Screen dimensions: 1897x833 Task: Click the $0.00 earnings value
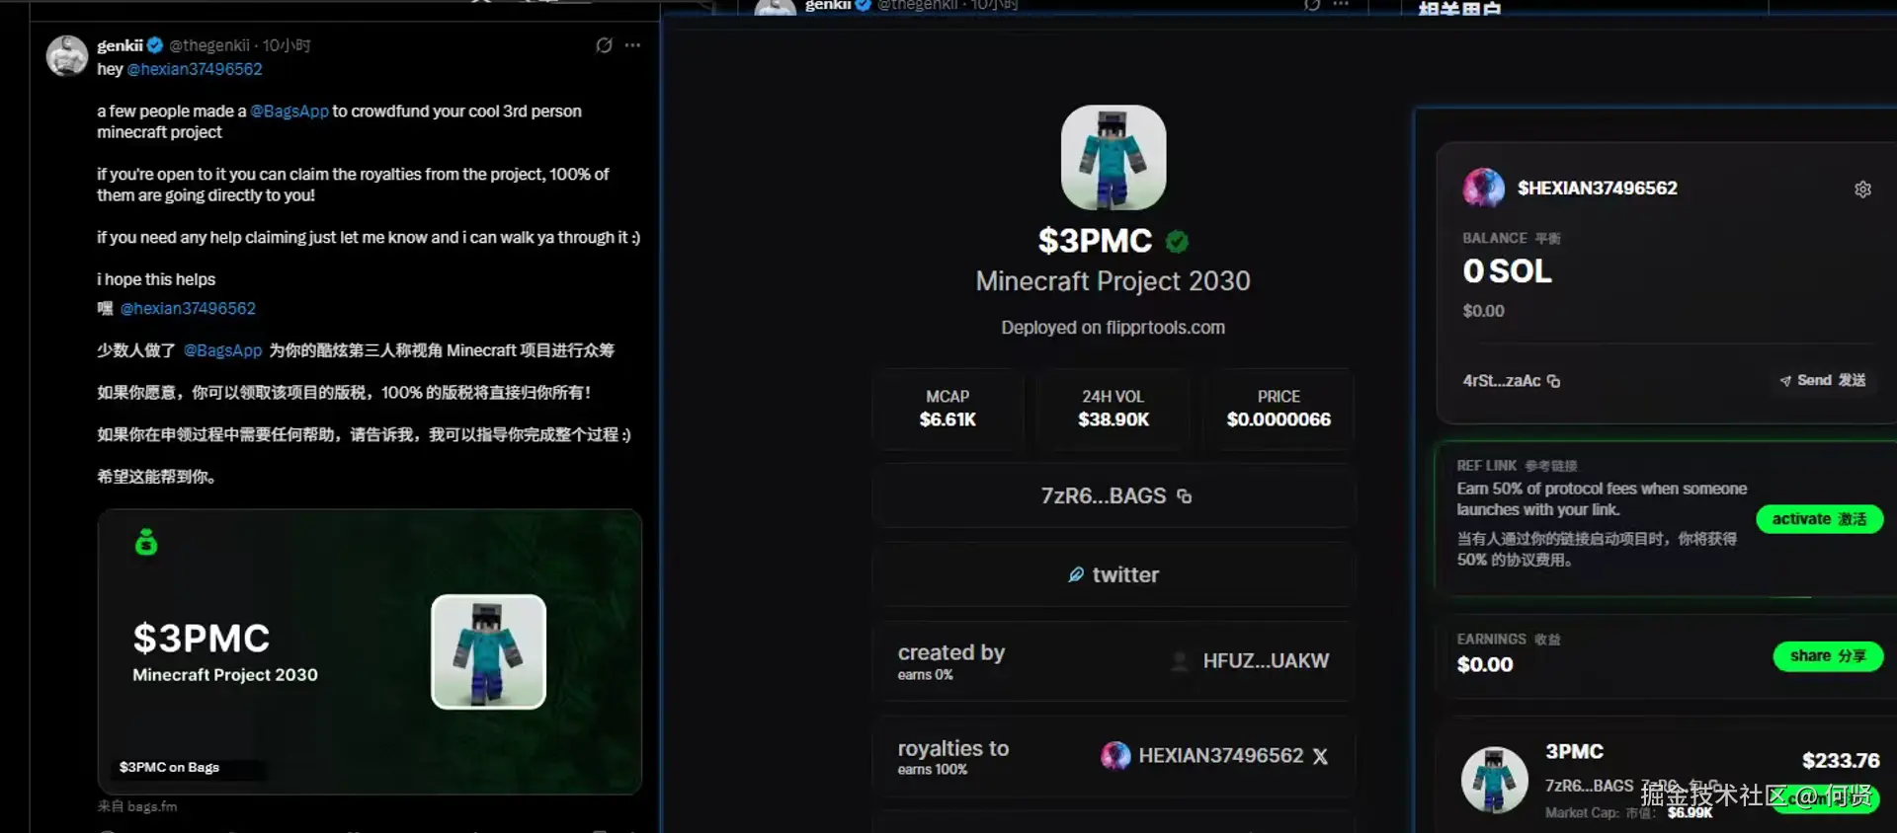[x=1485, y=665]
